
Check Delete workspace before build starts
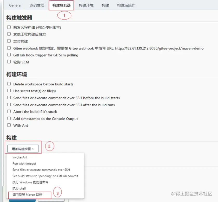(x=9, y=84)
